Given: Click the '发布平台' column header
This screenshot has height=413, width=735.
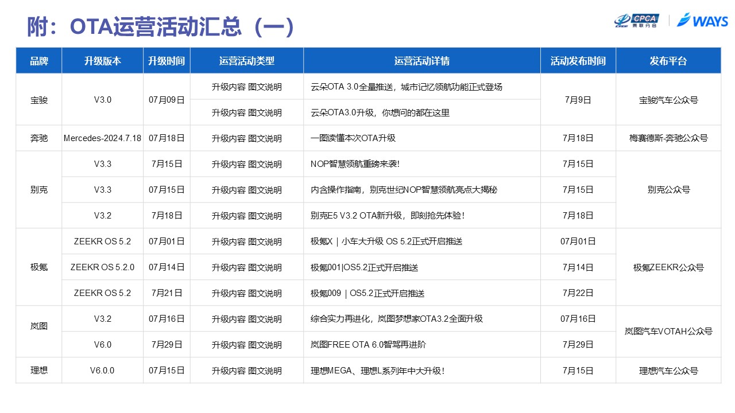Looking at the screenshot, I should point(668,61).
